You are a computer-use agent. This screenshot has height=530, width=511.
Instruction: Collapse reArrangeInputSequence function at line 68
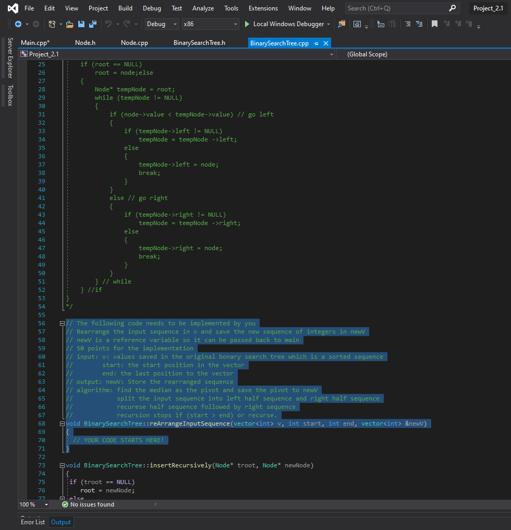(62, 423)
